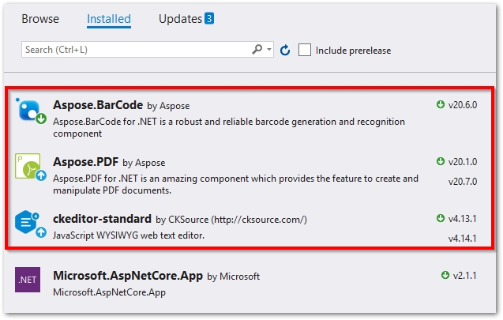Click the Aspose.BarCode package icon
Viewport: 503px width, 320px height.
pyautogui.click(x=30, y=111)
